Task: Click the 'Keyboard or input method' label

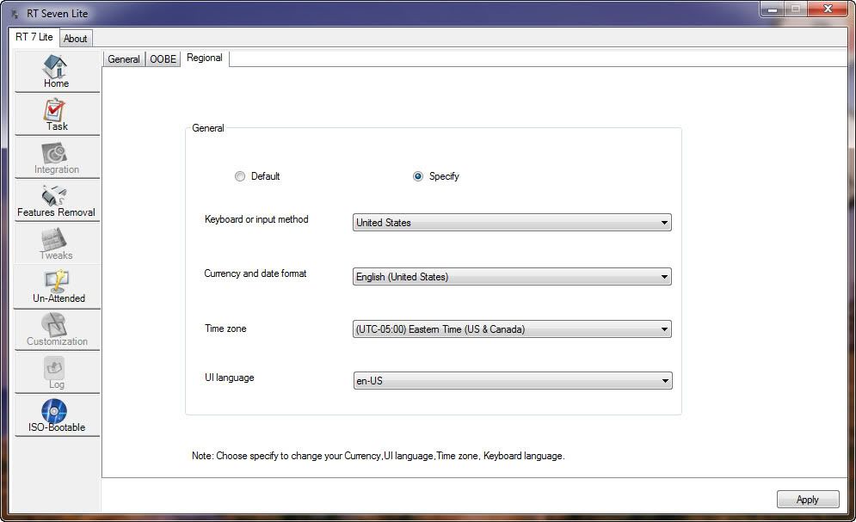Action: pos(256,219)
